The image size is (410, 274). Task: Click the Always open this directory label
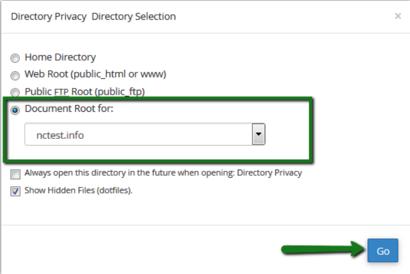coord(163,173)
